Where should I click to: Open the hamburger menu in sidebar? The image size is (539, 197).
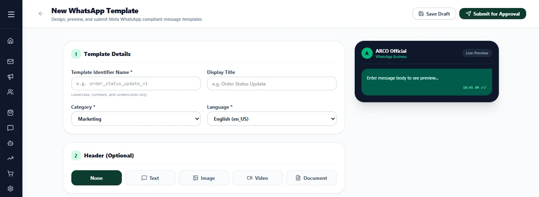pyautogui.click(x=11, y=14)
